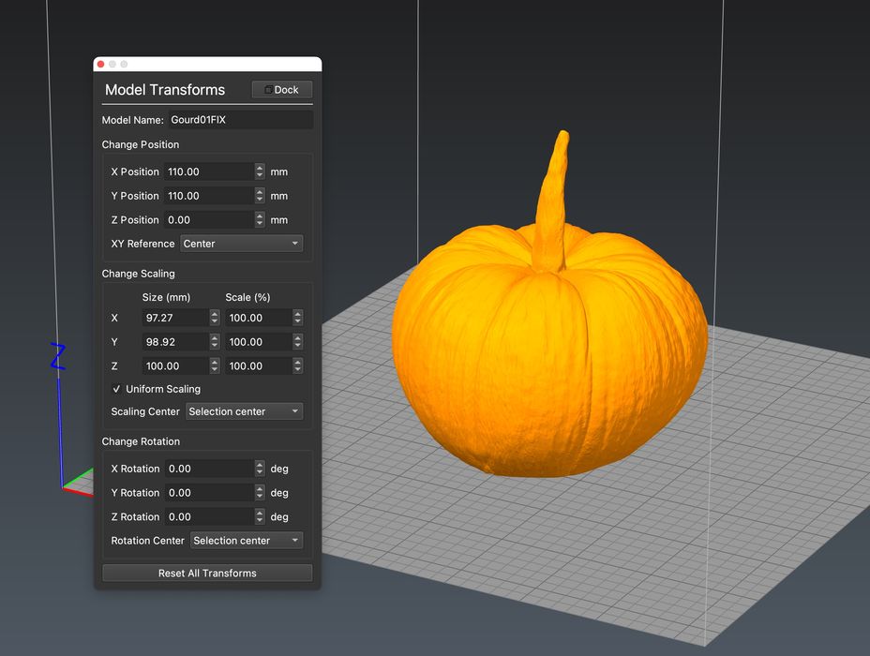Click the Model Name text field
This screenshot has height=656, width=870.
coord(239,120)
